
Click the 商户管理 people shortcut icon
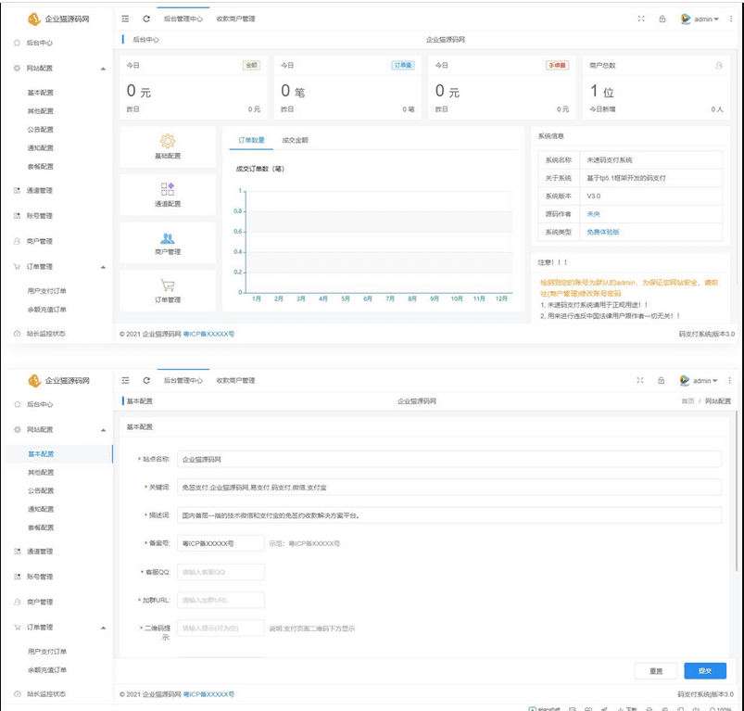click(168, 238)
